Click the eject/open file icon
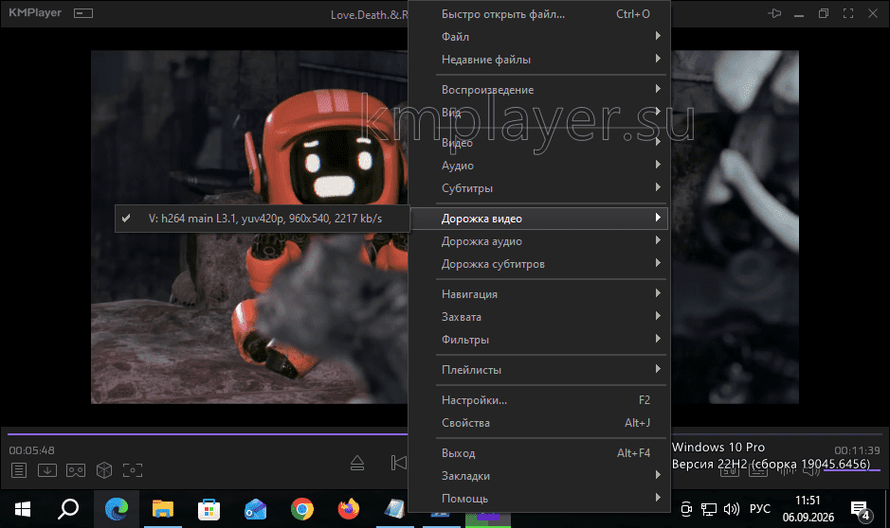The image size is (890, 528). click(357, 463)
